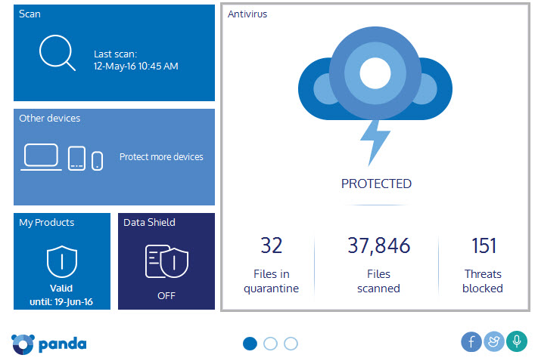Click the PROTECTED status text
This screenshot has height=358, width=538.
(x=376, y=184)
